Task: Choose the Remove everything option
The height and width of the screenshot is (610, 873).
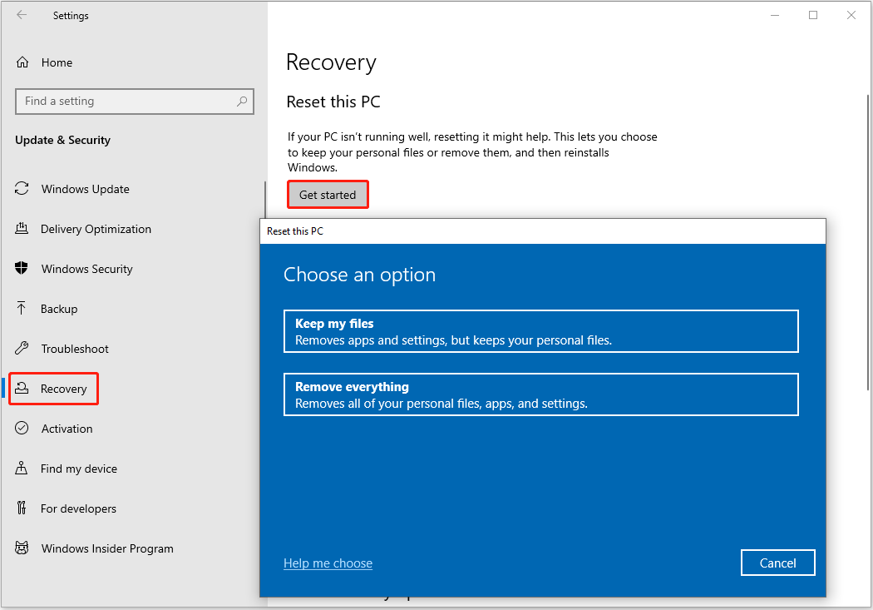Action: pyautogui.click(x=540, y=394)
